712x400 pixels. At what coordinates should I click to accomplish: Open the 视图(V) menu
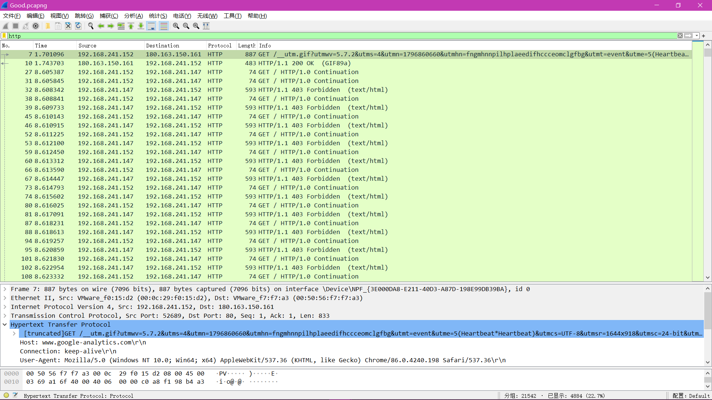tap(60, 16)
